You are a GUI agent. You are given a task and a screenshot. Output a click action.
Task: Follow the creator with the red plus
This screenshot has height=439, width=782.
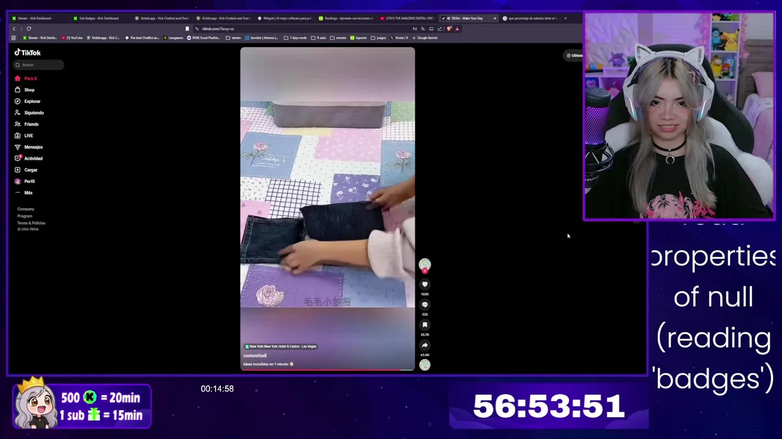tap(425, 271)
